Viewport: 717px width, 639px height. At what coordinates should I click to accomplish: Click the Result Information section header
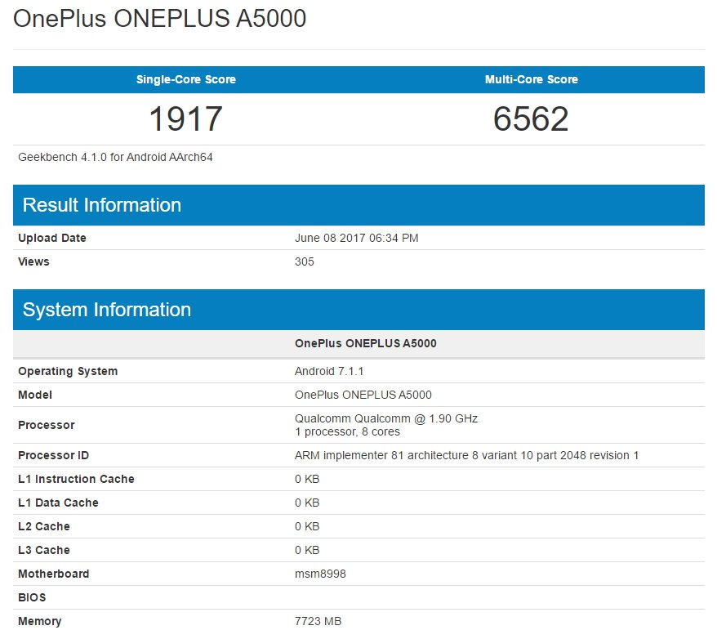358,205
